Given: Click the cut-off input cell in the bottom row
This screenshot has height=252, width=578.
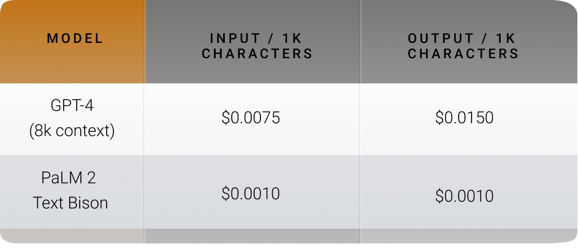Looking at the screenshot, I should click(x=252, y=236).
